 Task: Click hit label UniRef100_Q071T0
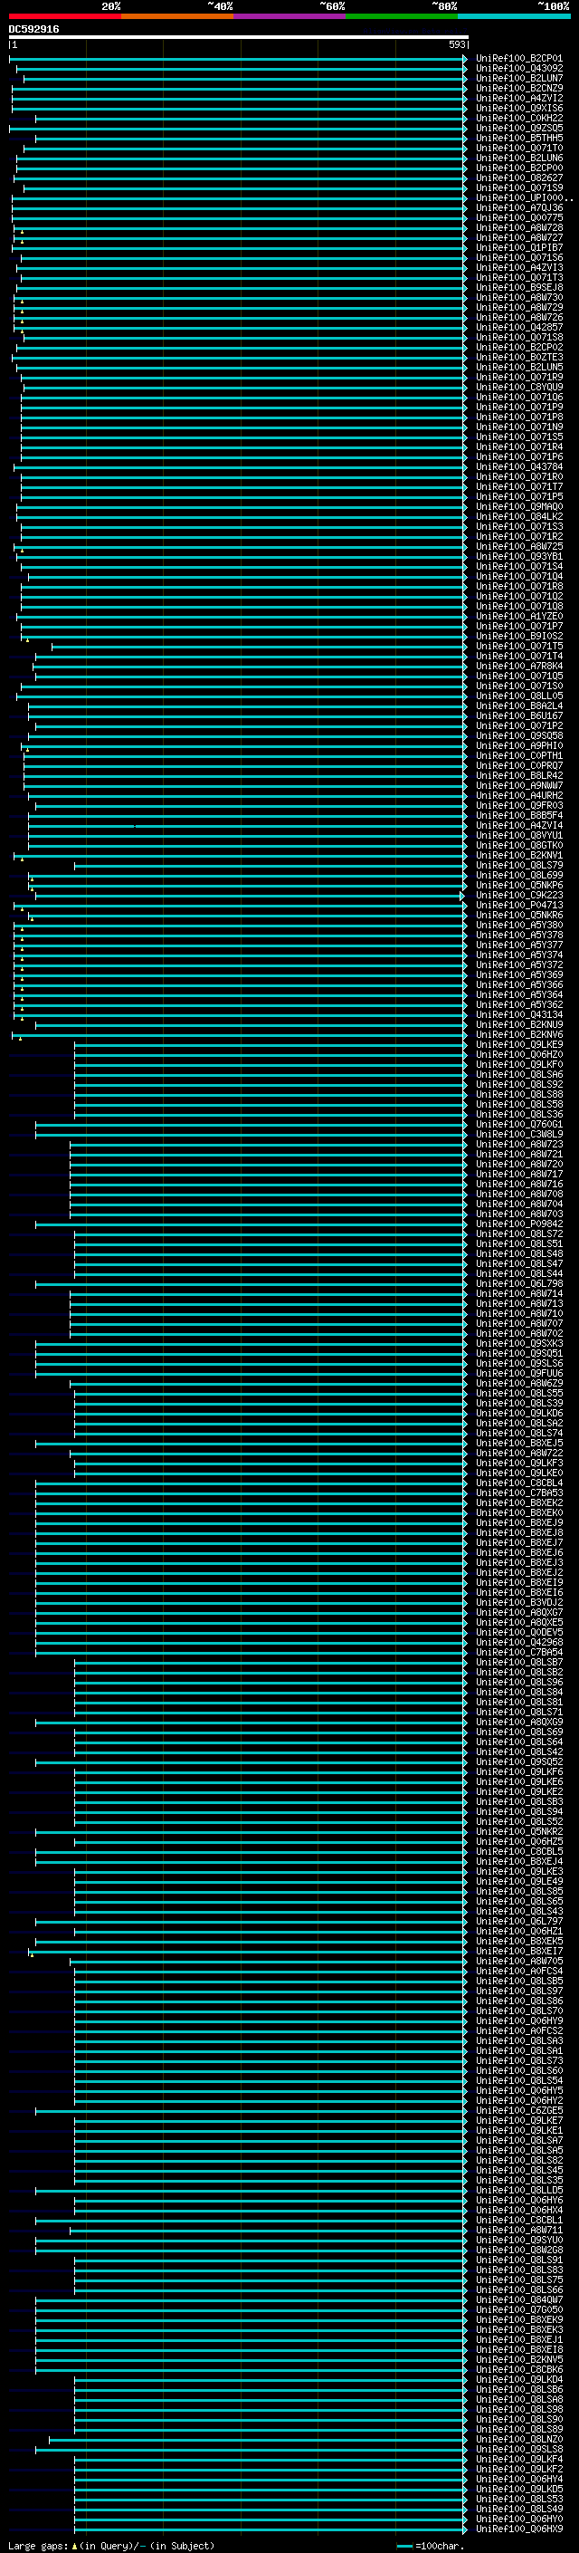(518, 148)
